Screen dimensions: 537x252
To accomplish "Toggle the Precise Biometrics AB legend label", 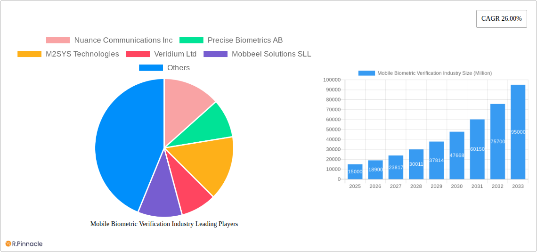I will click(x=245, y=41).
